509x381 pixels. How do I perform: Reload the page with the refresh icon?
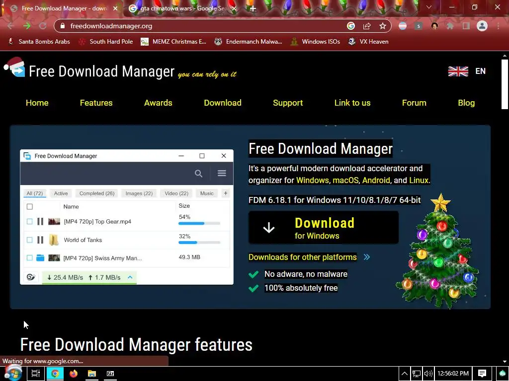click(x=43, y=26)
